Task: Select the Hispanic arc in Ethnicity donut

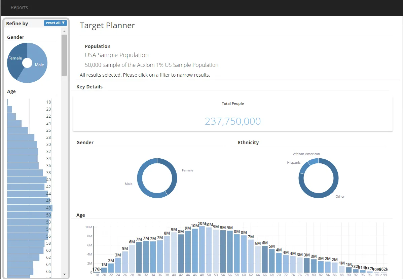Action: click(304, 168)
